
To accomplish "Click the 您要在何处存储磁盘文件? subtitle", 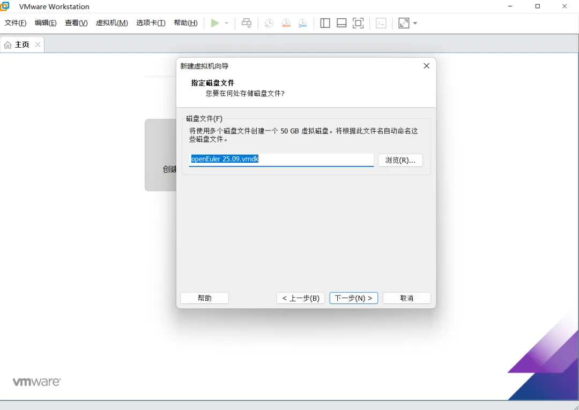I will (x=245, y=93).
